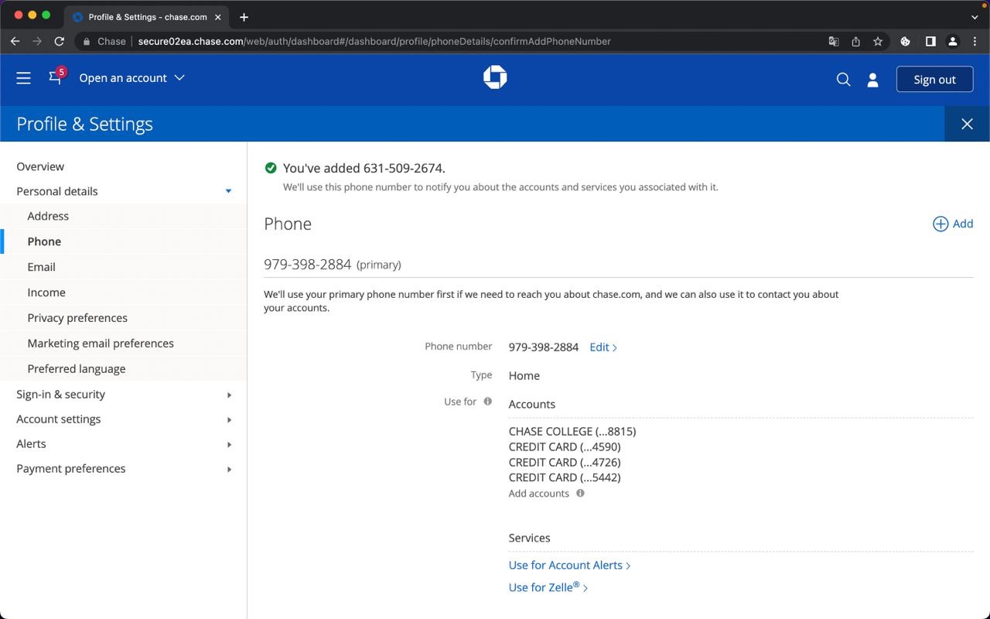The image size is (990, 619).
Task: Open notifications flag with 5 badge
Action: pyautogui.click(x=55, y=77)
